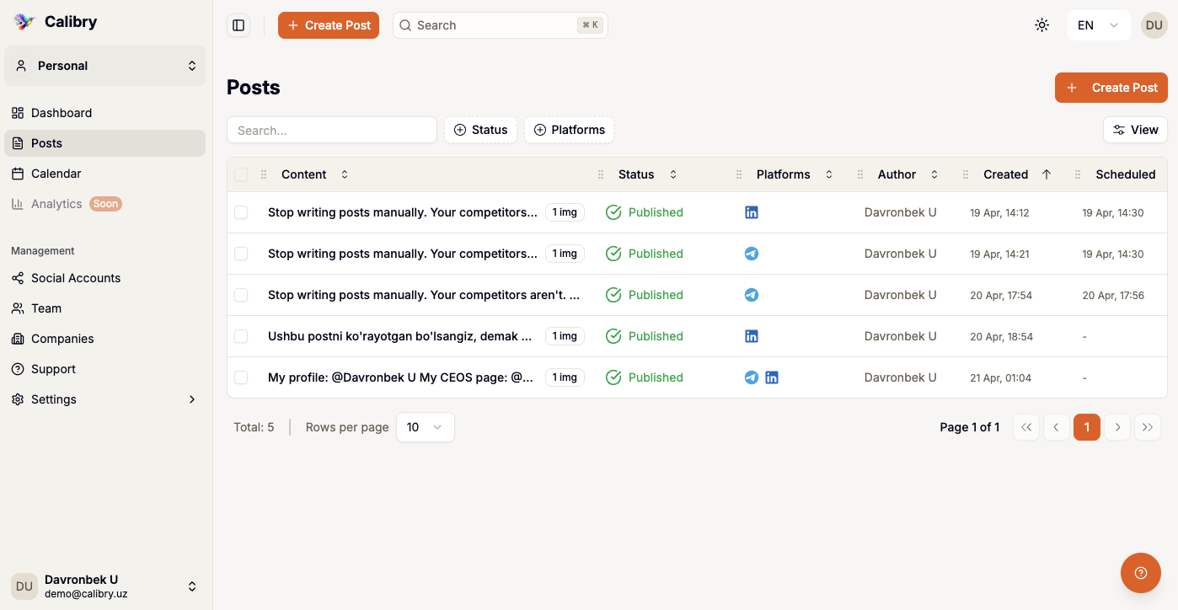Click Create Post beside Posts heading

point(1111,88)
